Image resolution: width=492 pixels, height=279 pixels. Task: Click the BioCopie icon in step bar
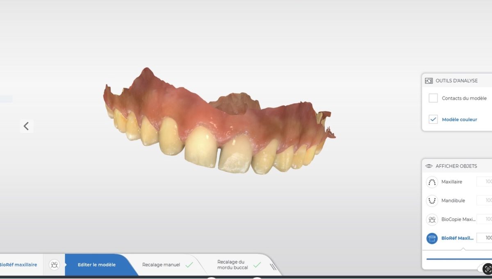(54, 265)
